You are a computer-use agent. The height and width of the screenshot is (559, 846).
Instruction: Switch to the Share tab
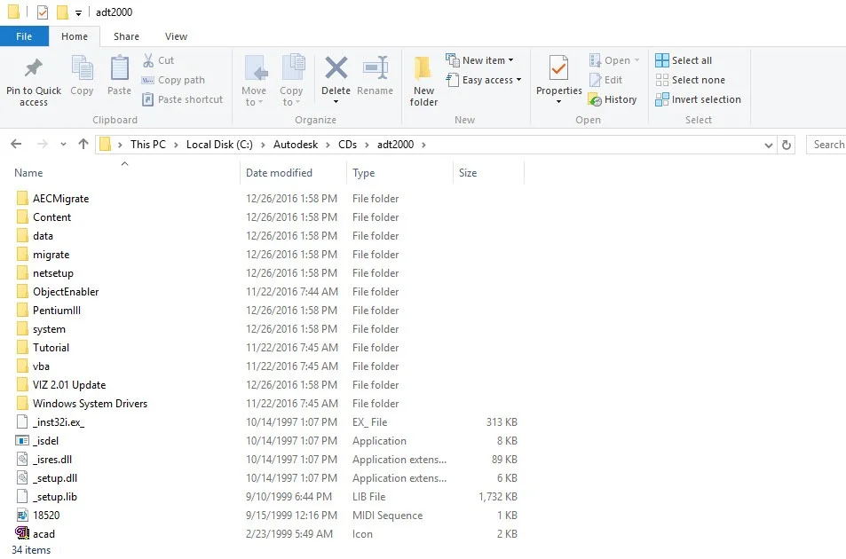coord(126,36)
